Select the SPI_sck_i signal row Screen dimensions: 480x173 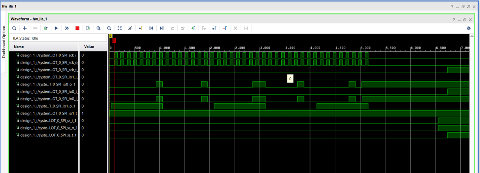pos(48,55)
